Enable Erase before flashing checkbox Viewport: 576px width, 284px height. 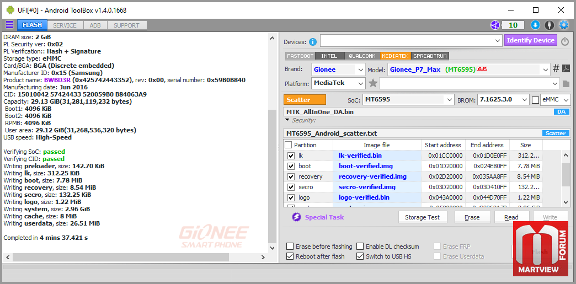[290, 246]
